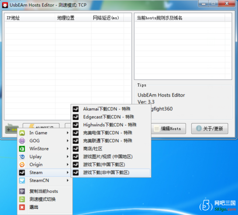Click the GOG purple icon
The width and height of the screenshot is (238, 215).
coord(22,141)
